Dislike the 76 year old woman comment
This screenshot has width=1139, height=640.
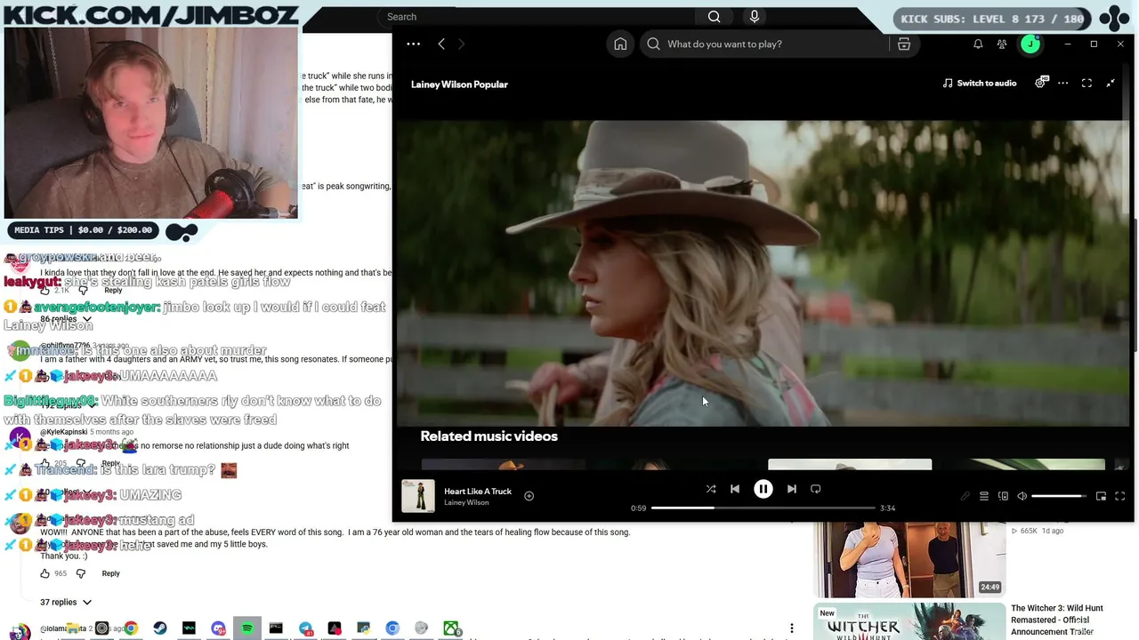[80, 573]
